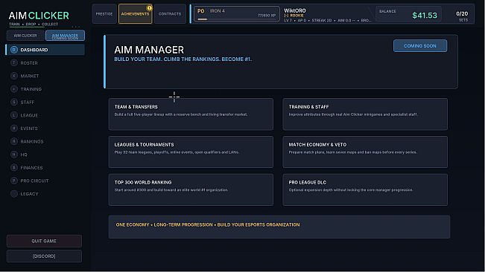The image size is (485, 272).
Task: Click the Iron 4 XP progress bar
Action: [x=236, y=19]
